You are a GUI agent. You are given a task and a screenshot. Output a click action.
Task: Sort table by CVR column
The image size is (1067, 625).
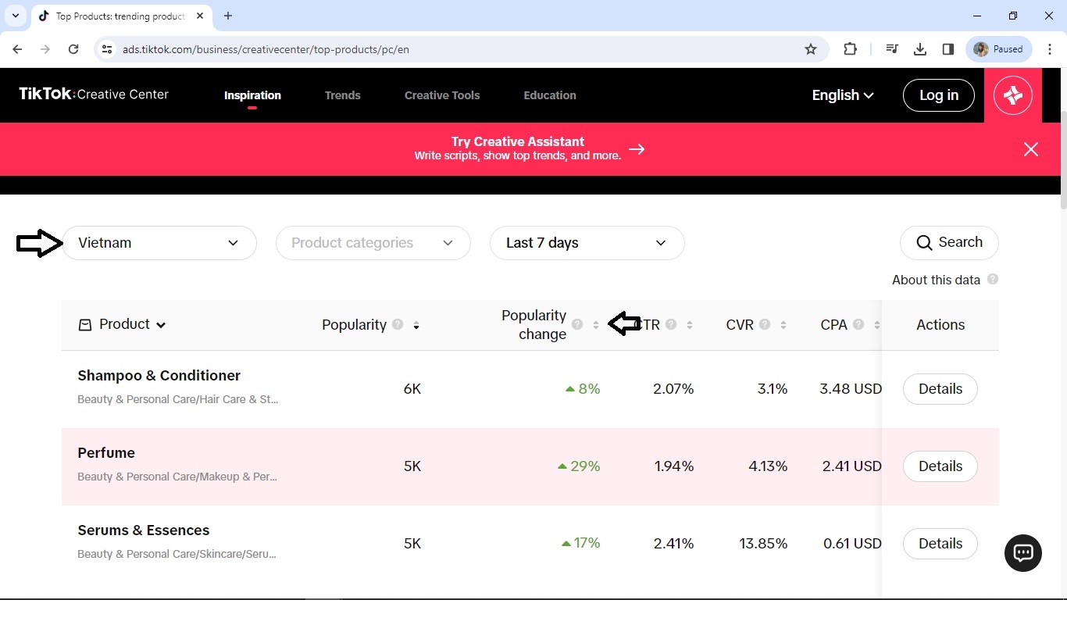[783, 325]
